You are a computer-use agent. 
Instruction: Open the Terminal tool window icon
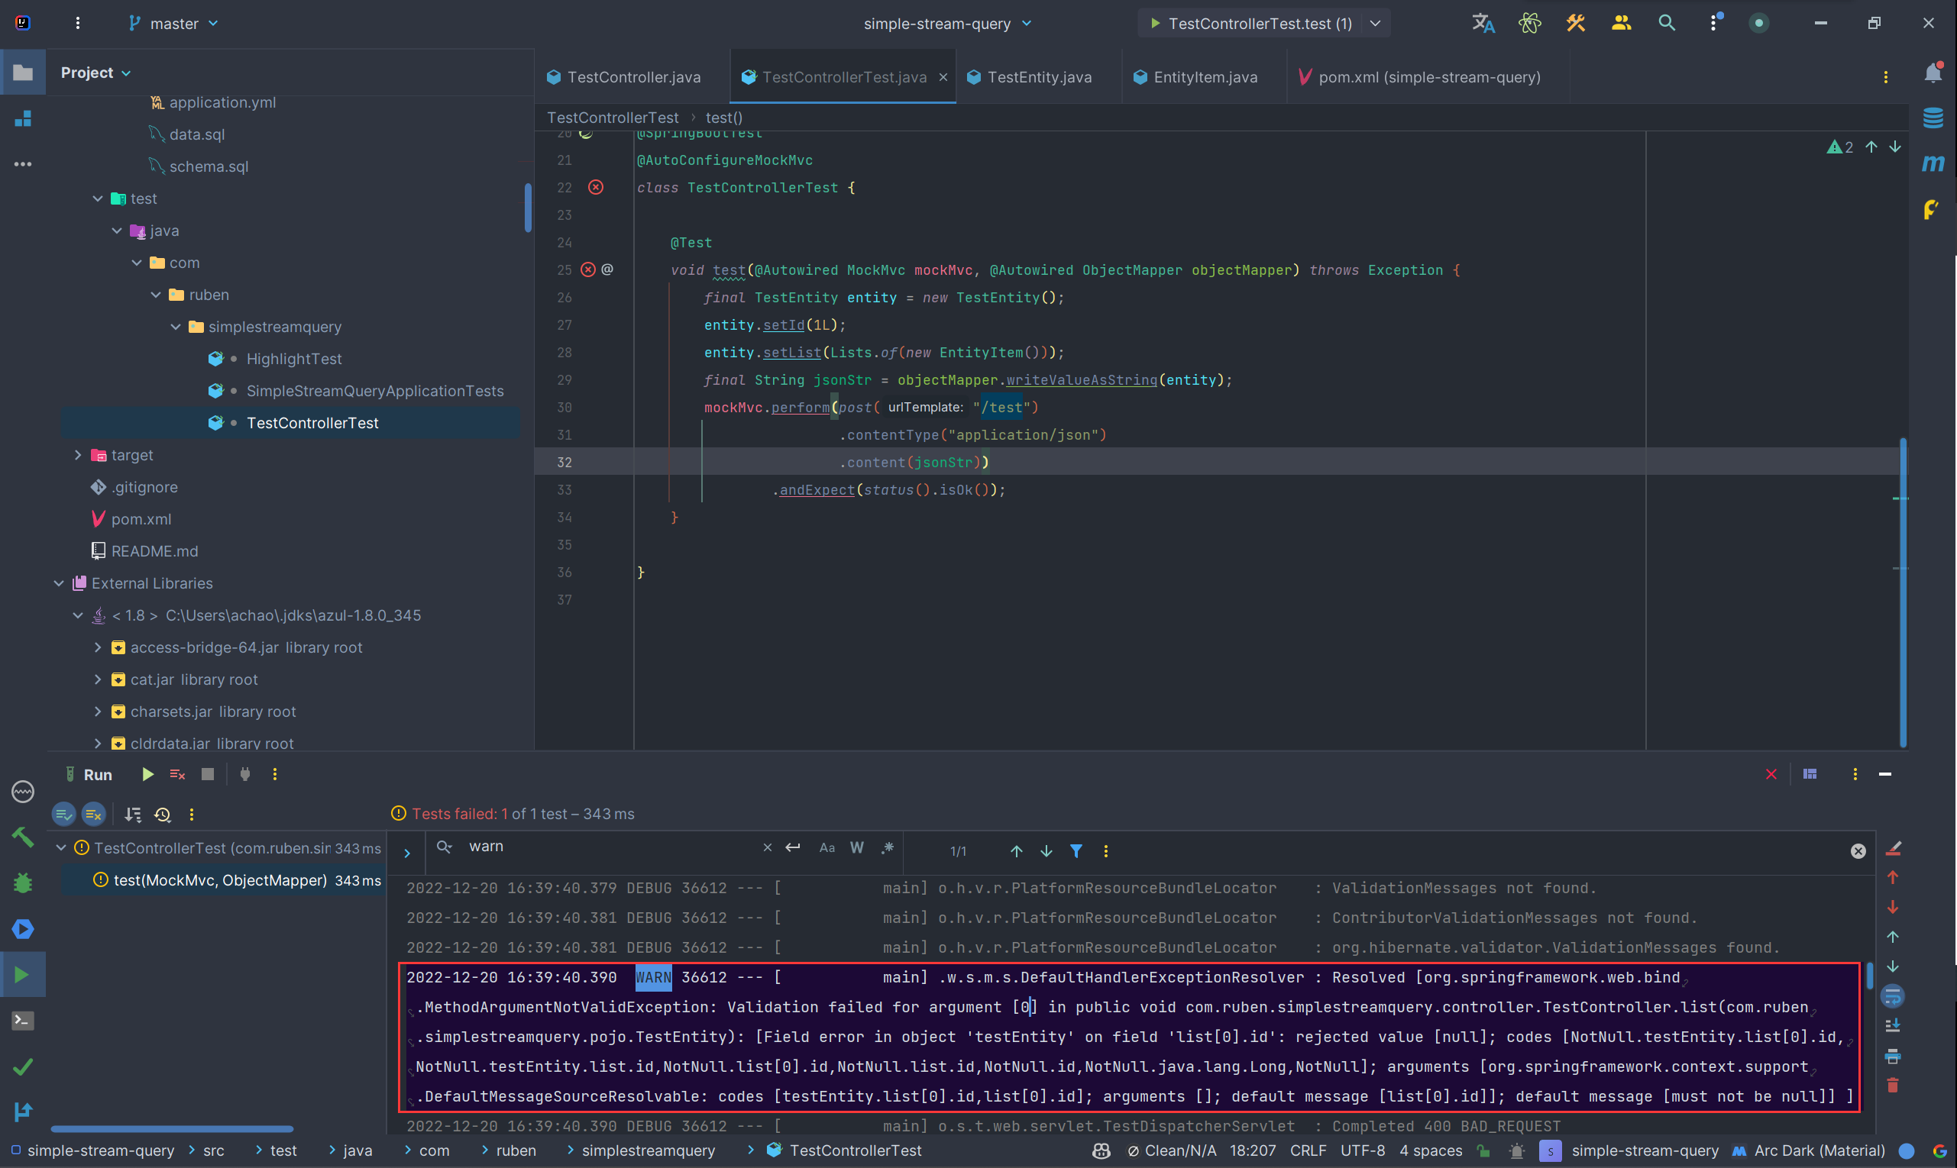[23, 1021]
